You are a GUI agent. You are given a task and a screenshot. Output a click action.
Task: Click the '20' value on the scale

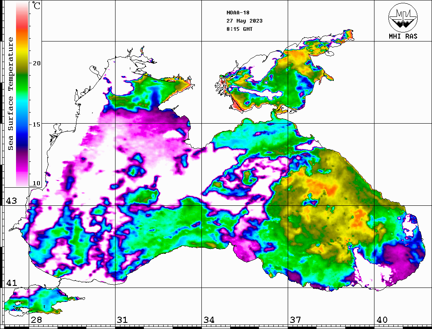tap(36, 63)
